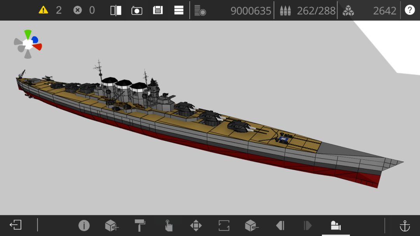Click the block count cubes icon
Screen dimensions: 420x236
click(348, 10)
